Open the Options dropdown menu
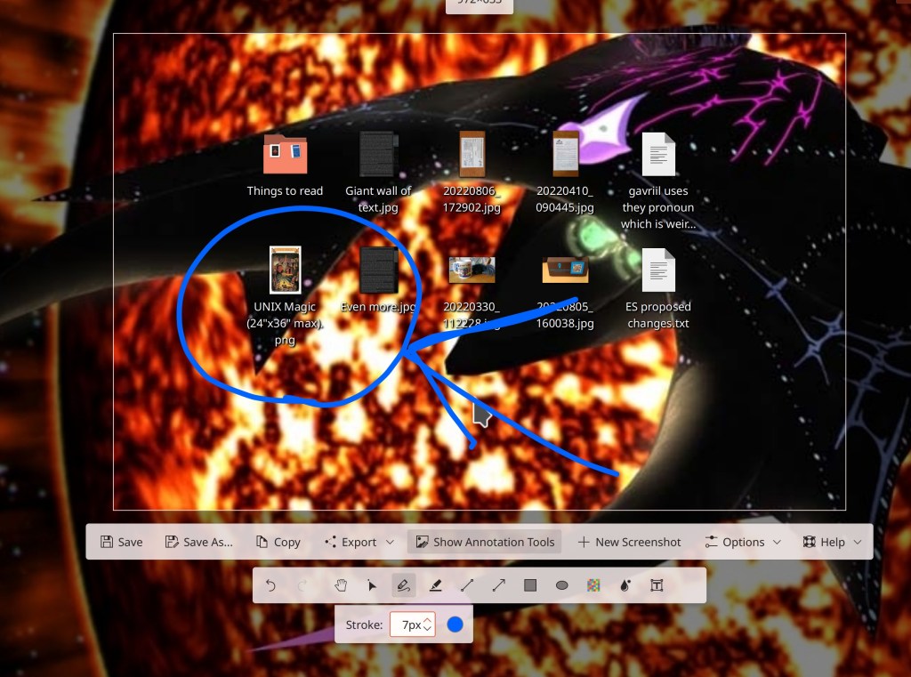 point(743,542)
